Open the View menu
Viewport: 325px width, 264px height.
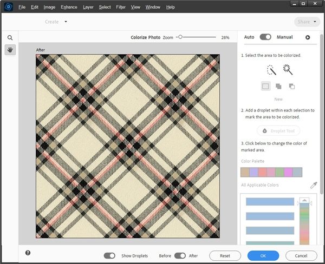[135, 7]
